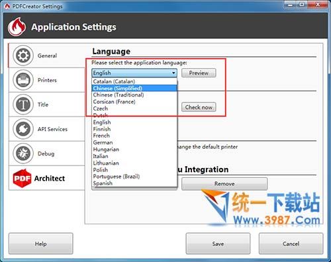Cancel the settings dialog
Viewport: 331px width, 262px height.
pos(291,243)
